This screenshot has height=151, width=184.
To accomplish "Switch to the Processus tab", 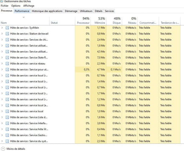I will (x=7, y=11).
